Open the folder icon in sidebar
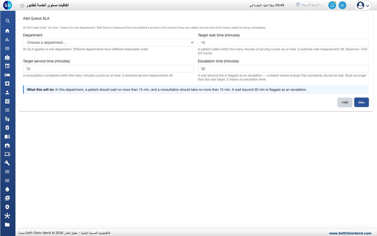The image size is (377, 236). (x=7, y=224)
